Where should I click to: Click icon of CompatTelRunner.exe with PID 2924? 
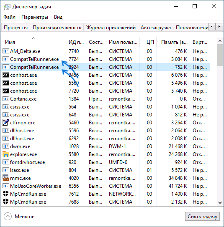[x=6, y=67]
